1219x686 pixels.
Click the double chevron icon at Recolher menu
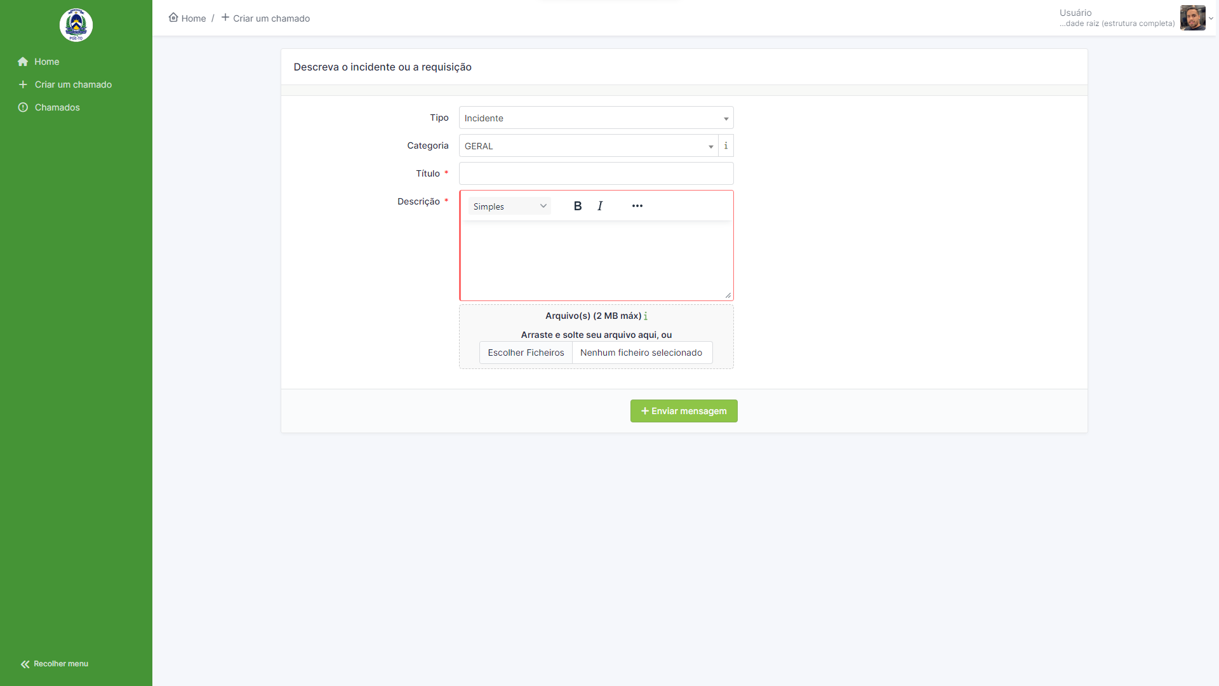click(25, 664)
